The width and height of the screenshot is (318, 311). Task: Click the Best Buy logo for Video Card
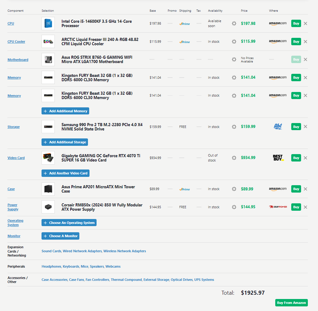click(x=278, y=157)
